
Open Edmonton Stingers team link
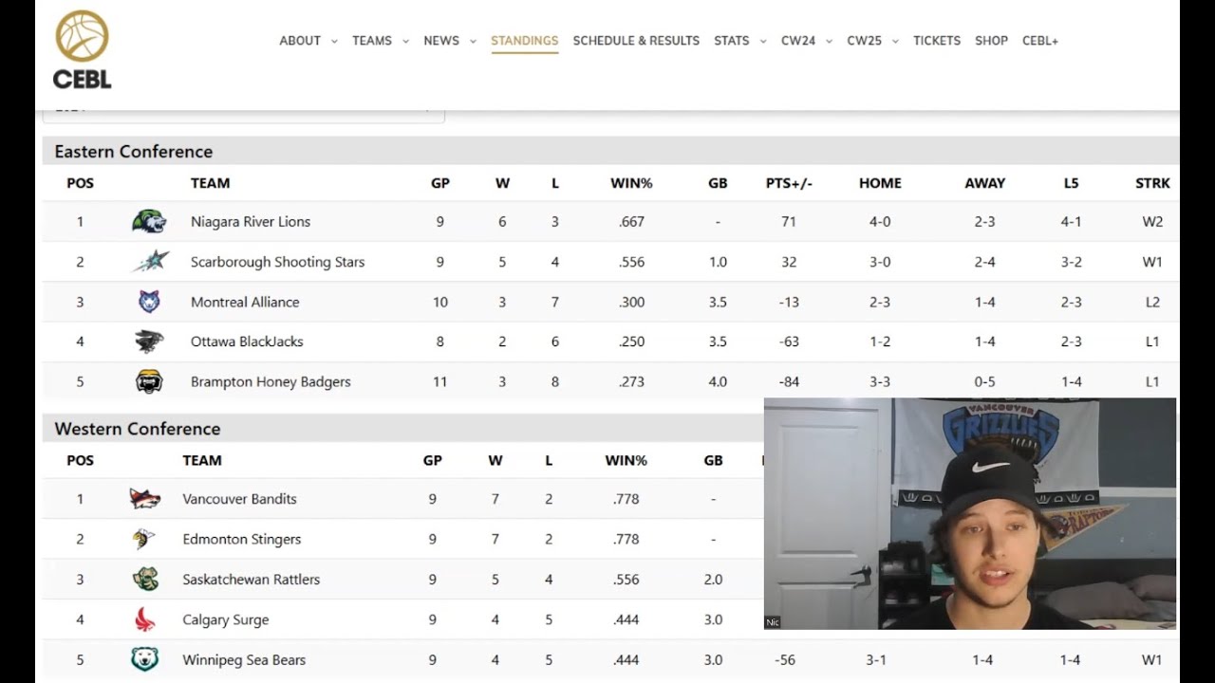241,539
